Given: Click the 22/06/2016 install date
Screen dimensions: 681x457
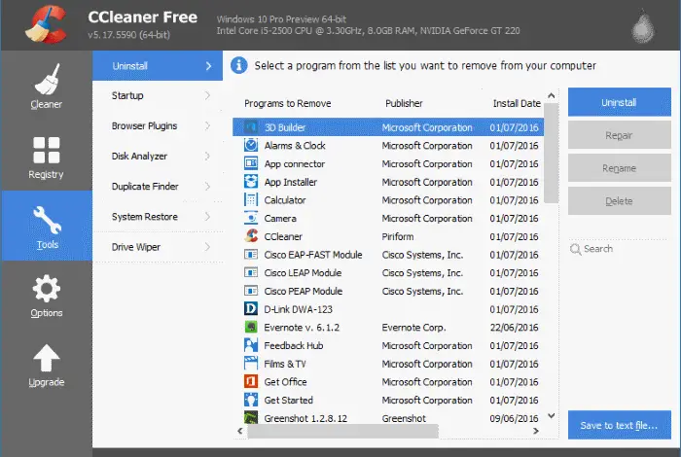Looking at the screenshot, I should pos(515,328).
